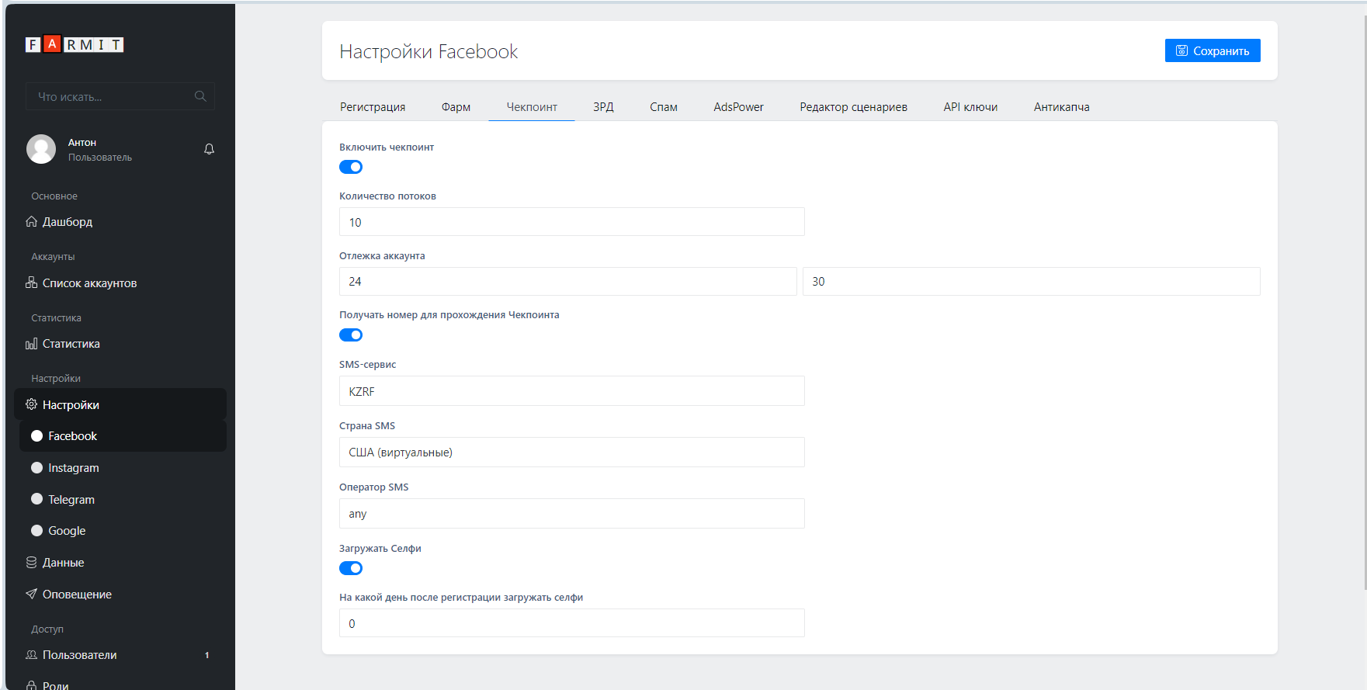Click the Оповещение paper plane icon
This screenshot has width=1367, height=690.
[32, 595]
